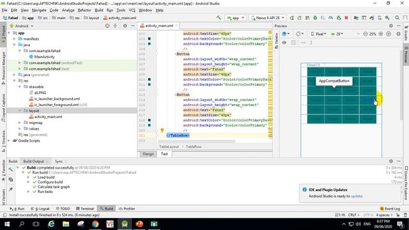Image resolution: width=409 pixels, height=230 pixels.
Task: Click Collapse All icon in Project panel
Action: (x=115, y=26)
